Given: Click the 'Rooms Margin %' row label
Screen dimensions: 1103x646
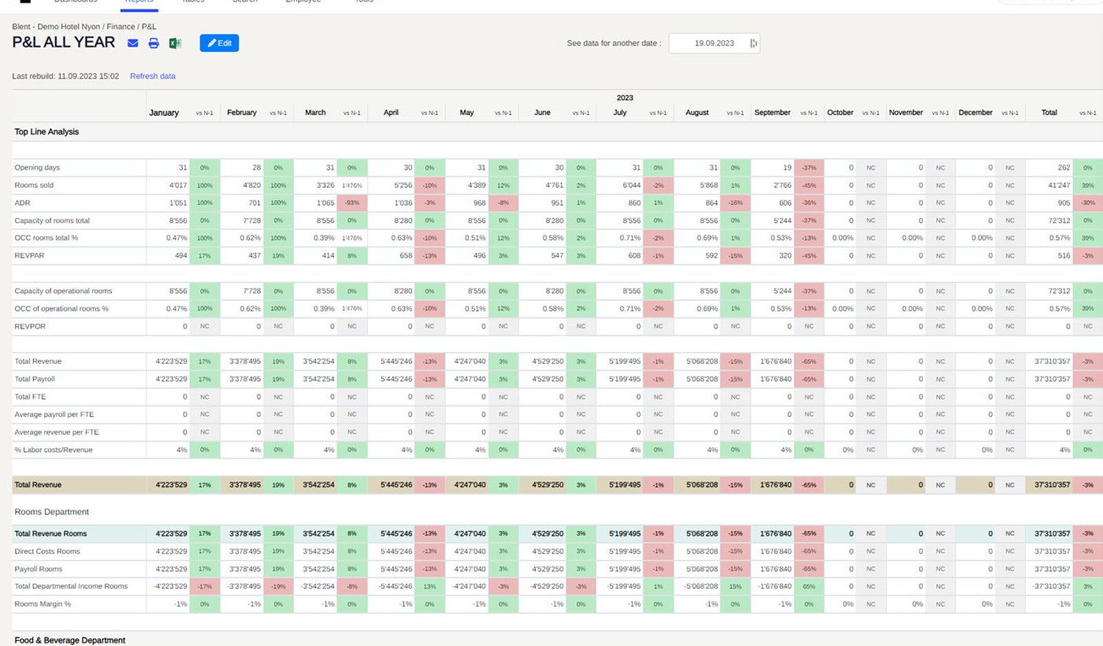Looking at the screenshot, I should [x=43, y=604].
